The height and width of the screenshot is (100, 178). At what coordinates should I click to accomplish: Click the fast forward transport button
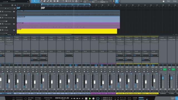point(77,98)
